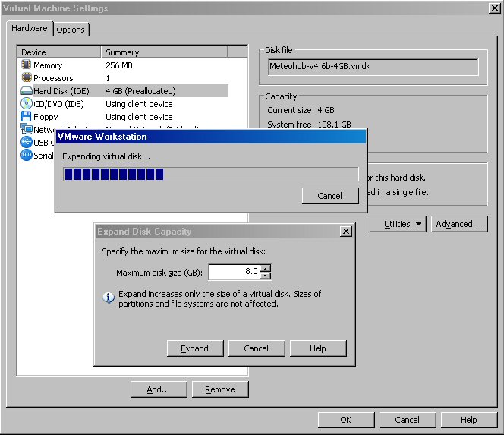Screen dimensions: 504x435
Task: Select the Memory device row text
Action: (x=48, y=65)
